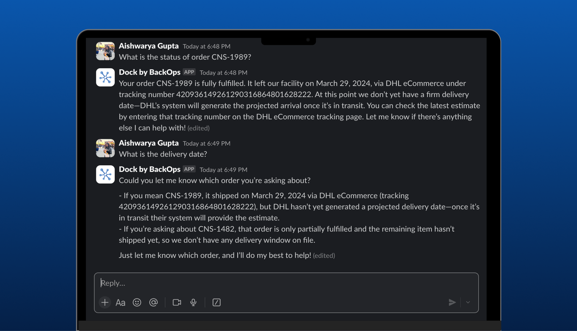Record an audio clip with the microphone icon
Viewport: 577px width, 331px height.
point(193,302)
